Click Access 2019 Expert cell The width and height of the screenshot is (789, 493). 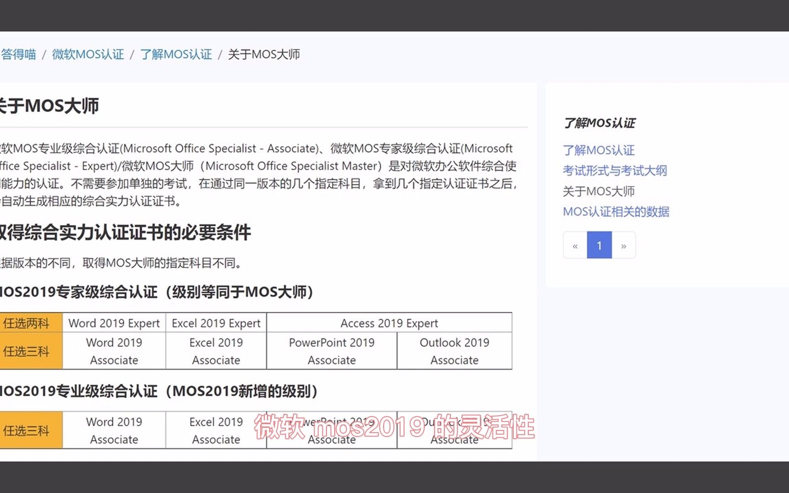389,323
